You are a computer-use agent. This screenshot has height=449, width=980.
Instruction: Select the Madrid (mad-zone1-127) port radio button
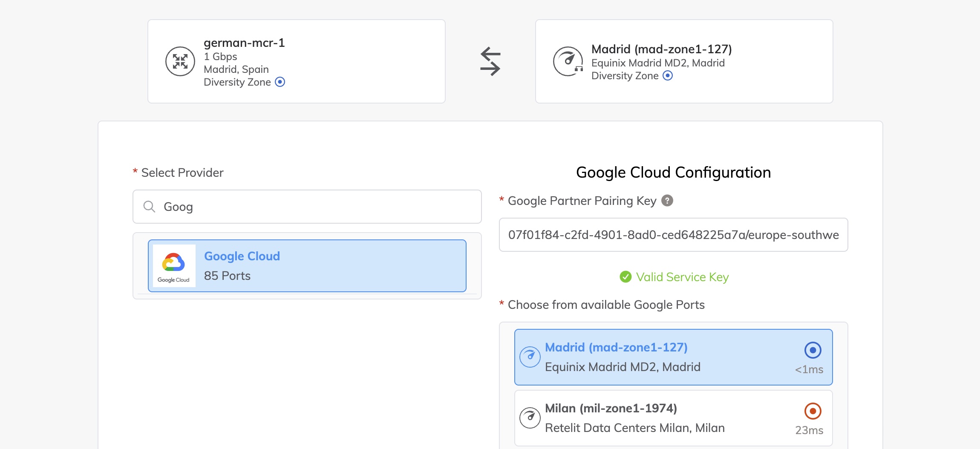click(x=812, y=350)
